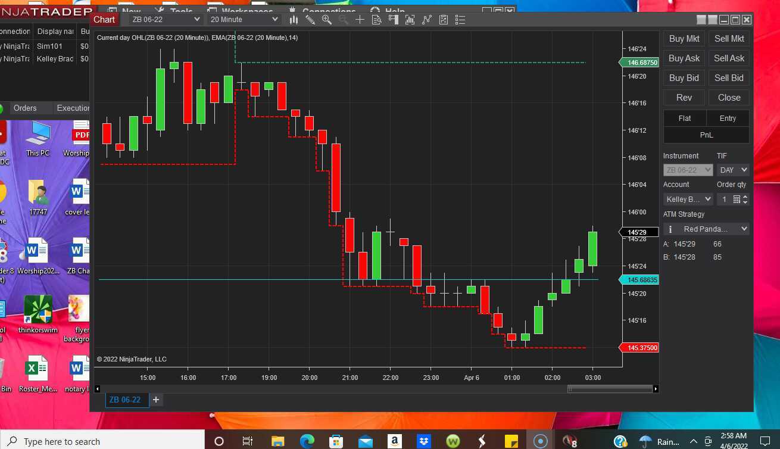Open the chart bar style icon
The image size is (780, 449).
click(294, 20)
